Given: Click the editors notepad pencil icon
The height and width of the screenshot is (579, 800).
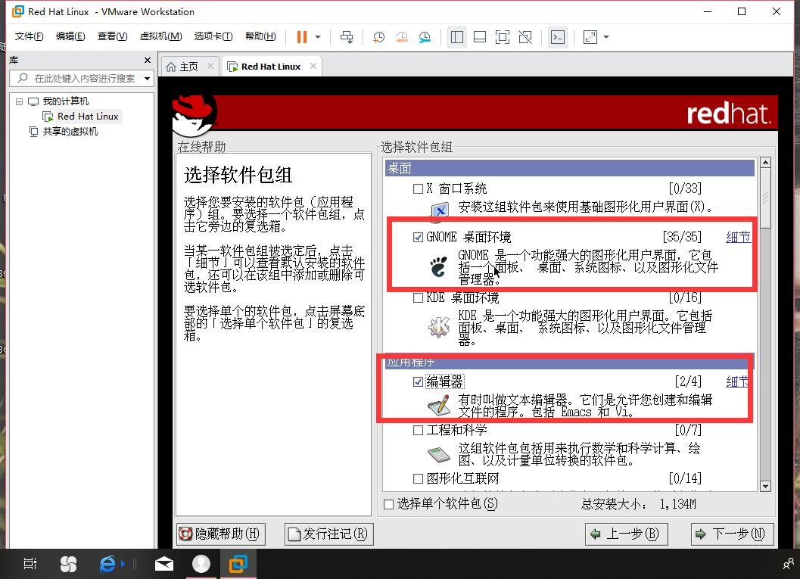Looking at the screenshot, I should tap(439, 406).
